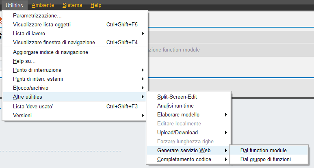Image resolution: width=314 pixels, height=168 pixels.
Task: Expand the Lista di lavoro submenu
Action: [75, 33]
